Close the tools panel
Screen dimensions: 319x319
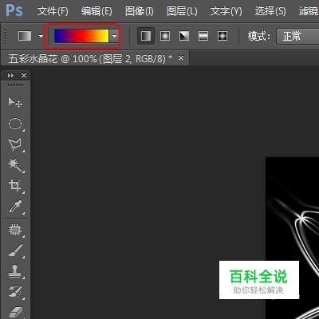point(24,76)
